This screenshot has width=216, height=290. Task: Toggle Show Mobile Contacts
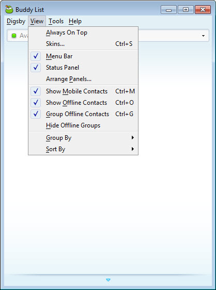click(83, 91)
